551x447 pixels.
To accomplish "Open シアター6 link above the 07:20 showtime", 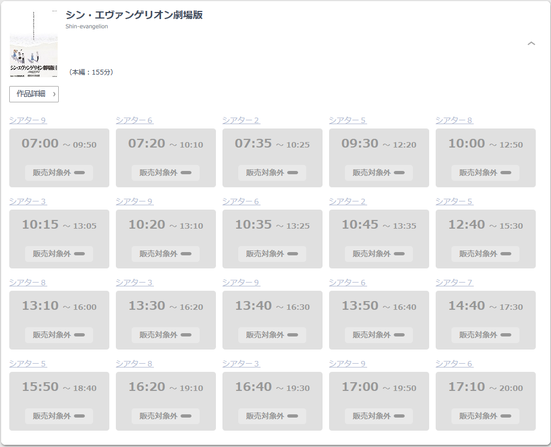I will click(134, 120).
